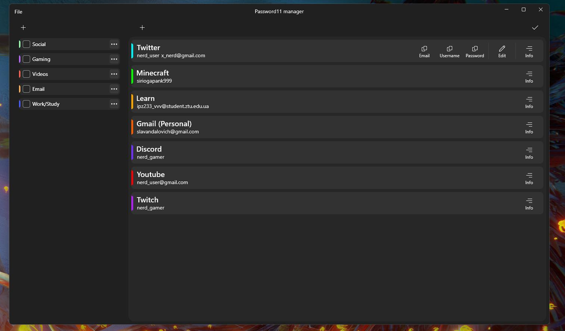Open the three-dots options for Social
The image size is (565, 331).
pyautogui.click(x=114, y=44)
